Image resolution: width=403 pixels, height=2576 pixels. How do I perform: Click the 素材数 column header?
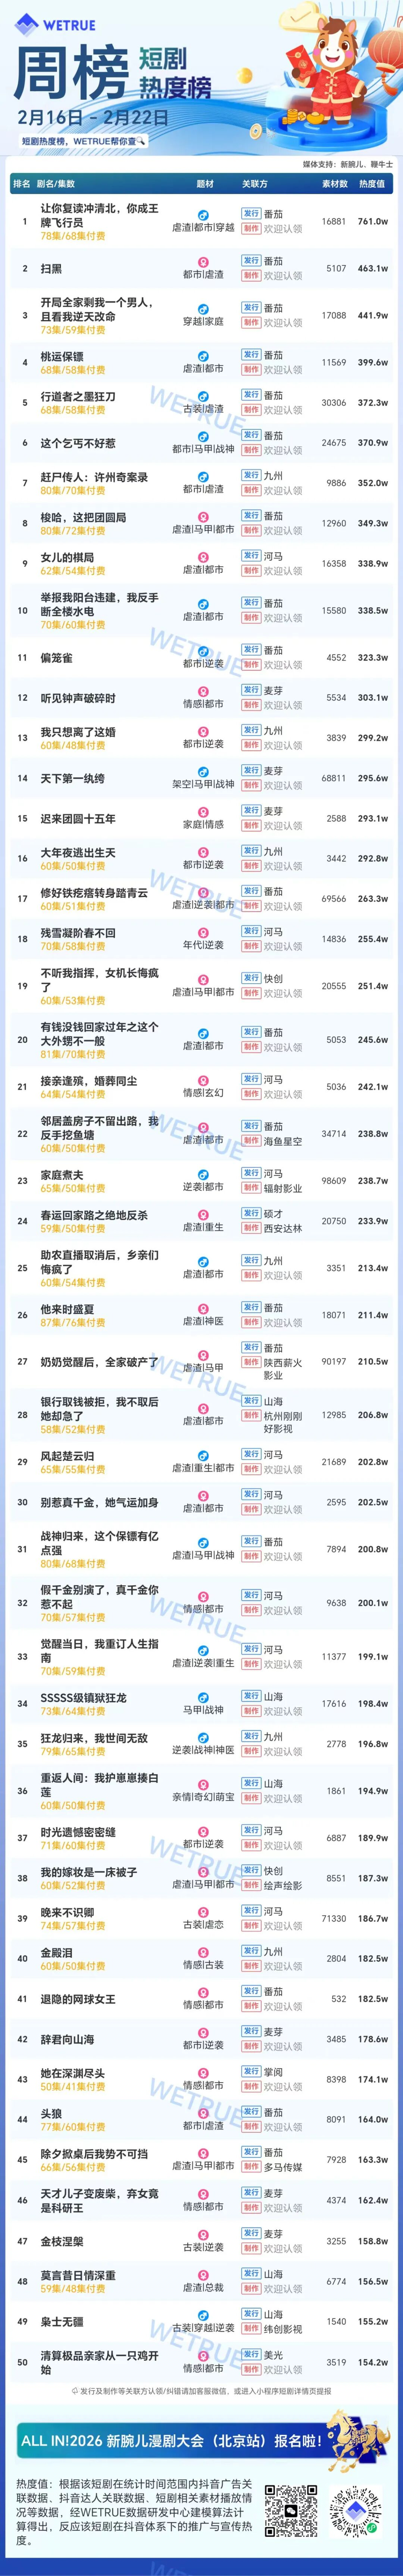pyautogui.click(x=335, y=184)
